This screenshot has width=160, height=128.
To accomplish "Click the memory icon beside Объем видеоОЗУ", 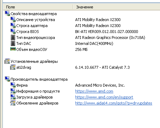I will (13, 49).
